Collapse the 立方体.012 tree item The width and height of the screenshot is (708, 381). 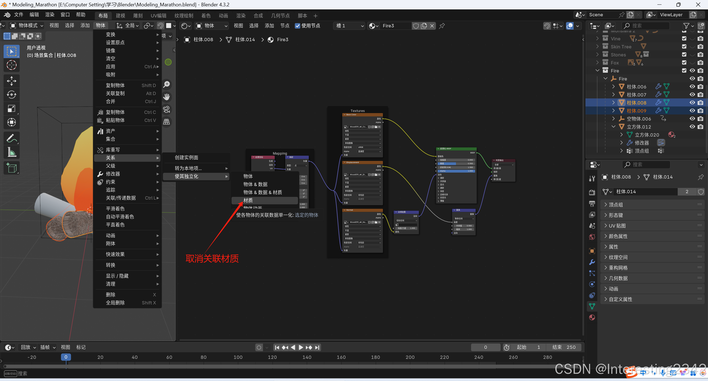click(x=613, y=127)
